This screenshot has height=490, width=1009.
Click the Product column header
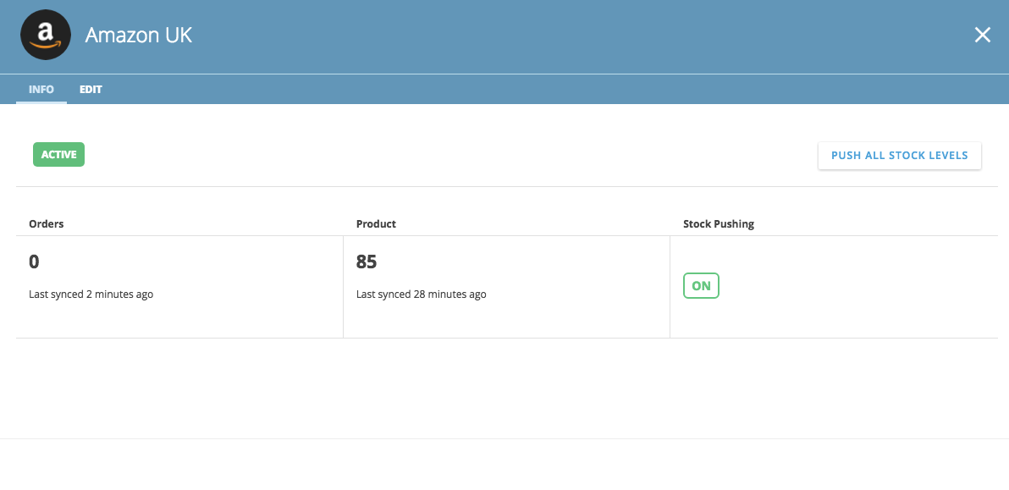(x=376, y=223)
